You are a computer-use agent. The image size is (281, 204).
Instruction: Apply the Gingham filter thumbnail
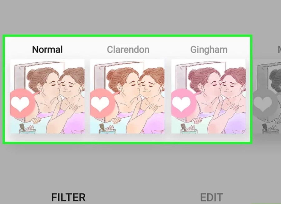(209, 96)
